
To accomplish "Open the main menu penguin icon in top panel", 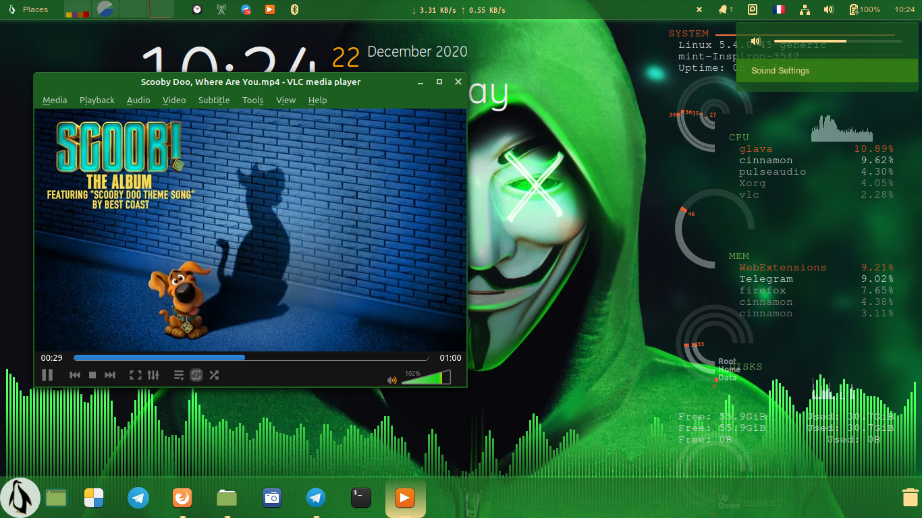I will (x=11, y=9).
